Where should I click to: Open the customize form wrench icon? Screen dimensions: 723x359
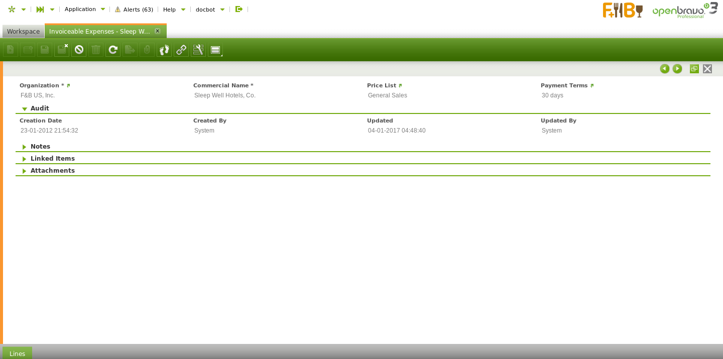198,50
